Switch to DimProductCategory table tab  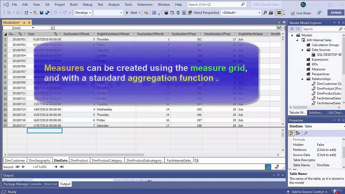click(107, 161)
